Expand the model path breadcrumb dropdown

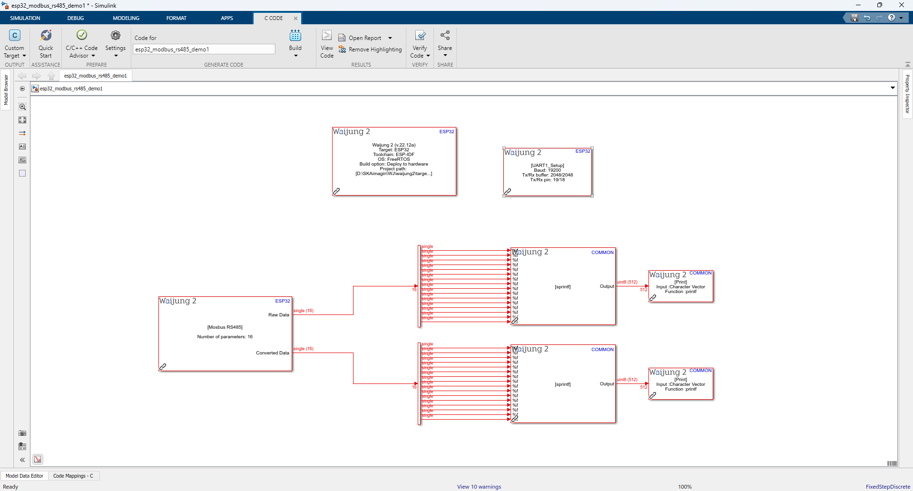[x=893, y=88]
